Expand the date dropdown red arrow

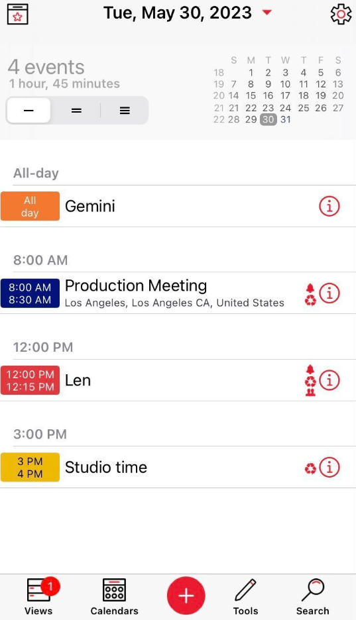(267, 13)
